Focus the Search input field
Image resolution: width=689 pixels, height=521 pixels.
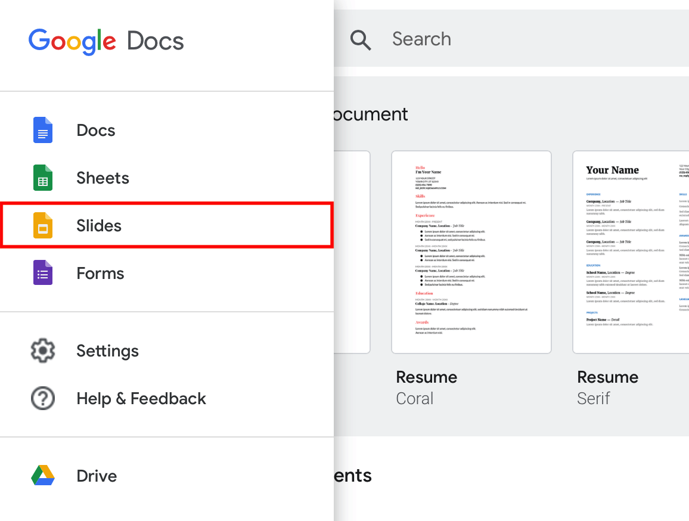pyautogui.click(x=511, y=39)
